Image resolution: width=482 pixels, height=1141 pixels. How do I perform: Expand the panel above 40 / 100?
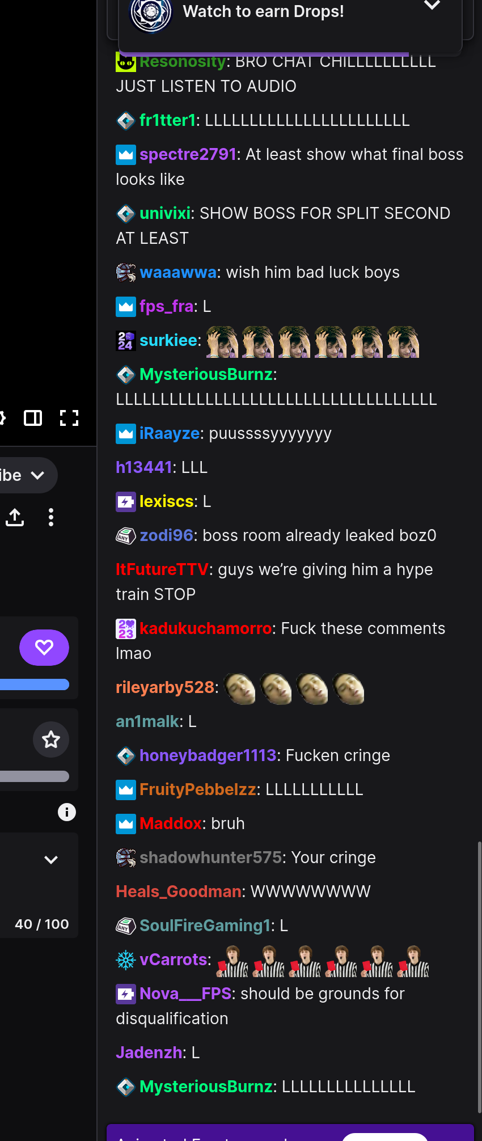point(51,860)
